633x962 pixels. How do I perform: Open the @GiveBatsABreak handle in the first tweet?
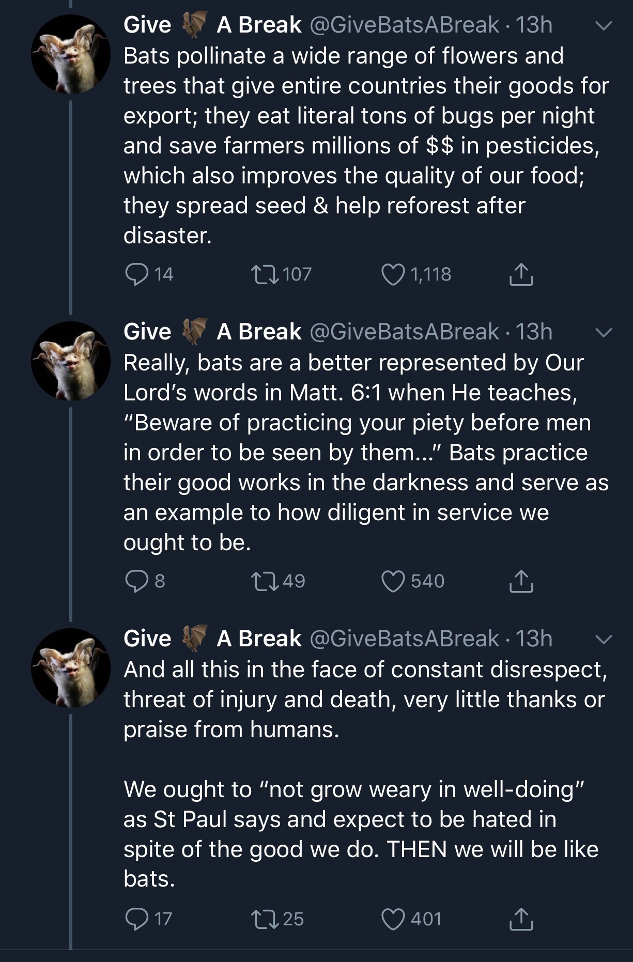click(x=404, y=25)
